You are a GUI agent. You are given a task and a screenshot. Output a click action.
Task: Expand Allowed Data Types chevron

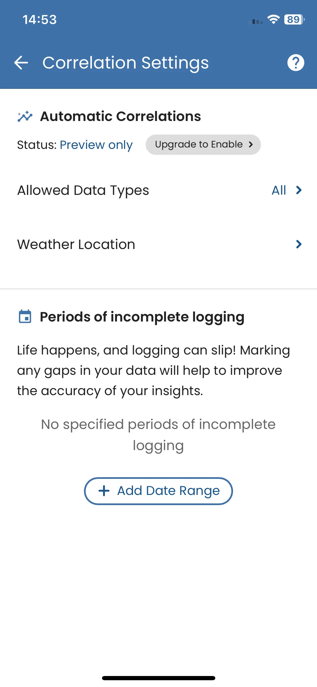pos(299,190)
